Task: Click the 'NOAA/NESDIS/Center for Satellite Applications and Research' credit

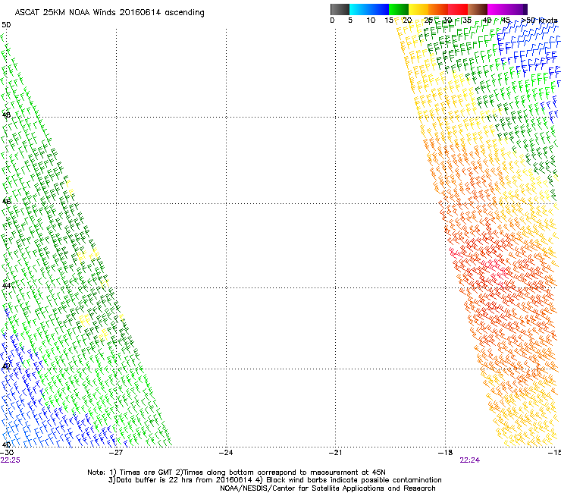Action: (x=328, y=488)
